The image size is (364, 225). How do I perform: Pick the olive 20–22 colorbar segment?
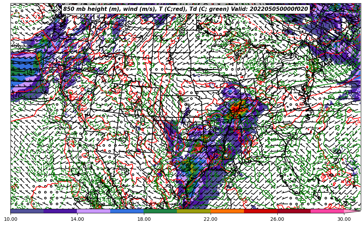tap(194, 211)
